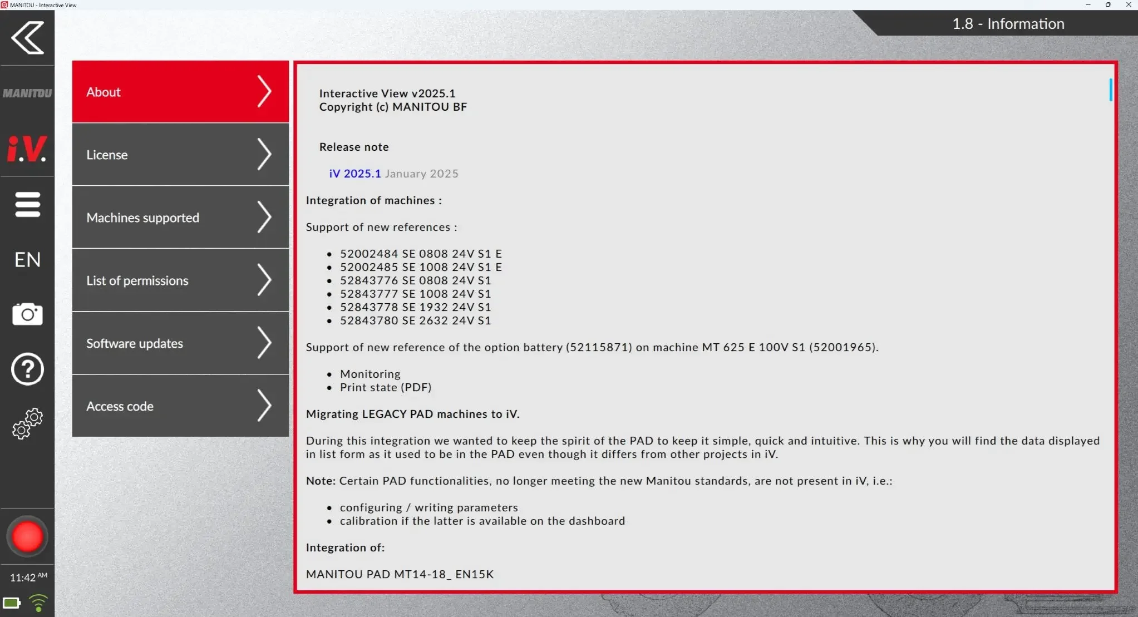This screenshot has height=617, width=1138.
Task: Click the MANITOU PAD MT14-18_ EN15K line
Action: coord(400,574)
